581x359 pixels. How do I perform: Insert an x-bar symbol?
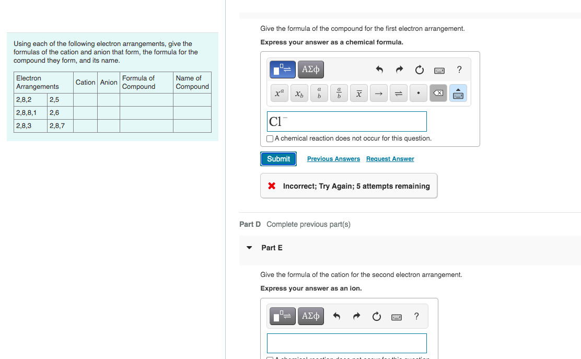(x=358, y=92)
